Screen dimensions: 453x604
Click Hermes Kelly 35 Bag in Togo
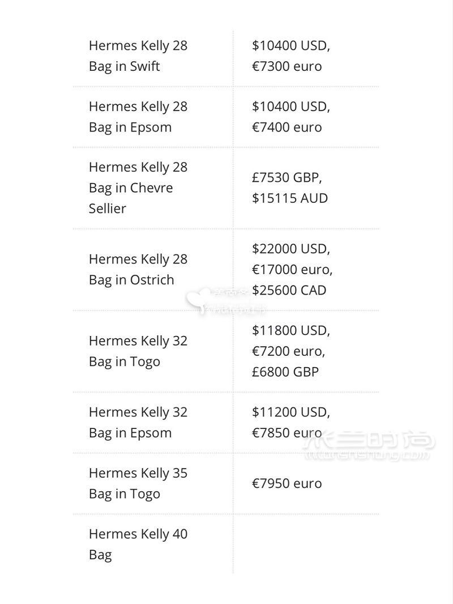[138, 483]
